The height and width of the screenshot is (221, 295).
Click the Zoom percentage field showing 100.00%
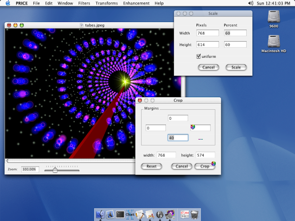[x=30, y=169]
